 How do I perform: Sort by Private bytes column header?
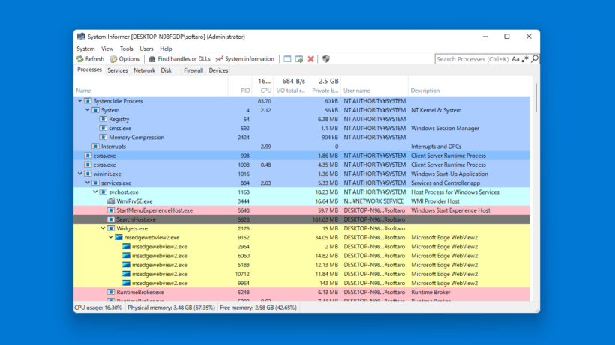pyautogui.click(x=324, y=86)
